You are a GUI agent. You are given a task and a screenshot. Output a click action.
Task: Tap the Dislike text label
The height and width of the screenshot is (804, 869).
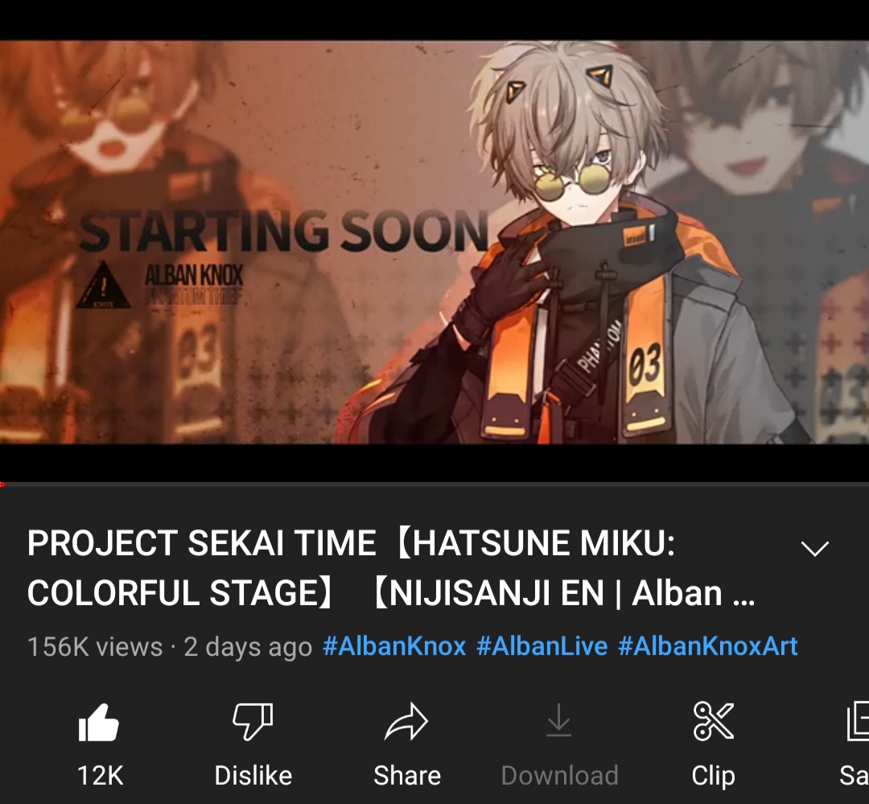click(253, 775)
